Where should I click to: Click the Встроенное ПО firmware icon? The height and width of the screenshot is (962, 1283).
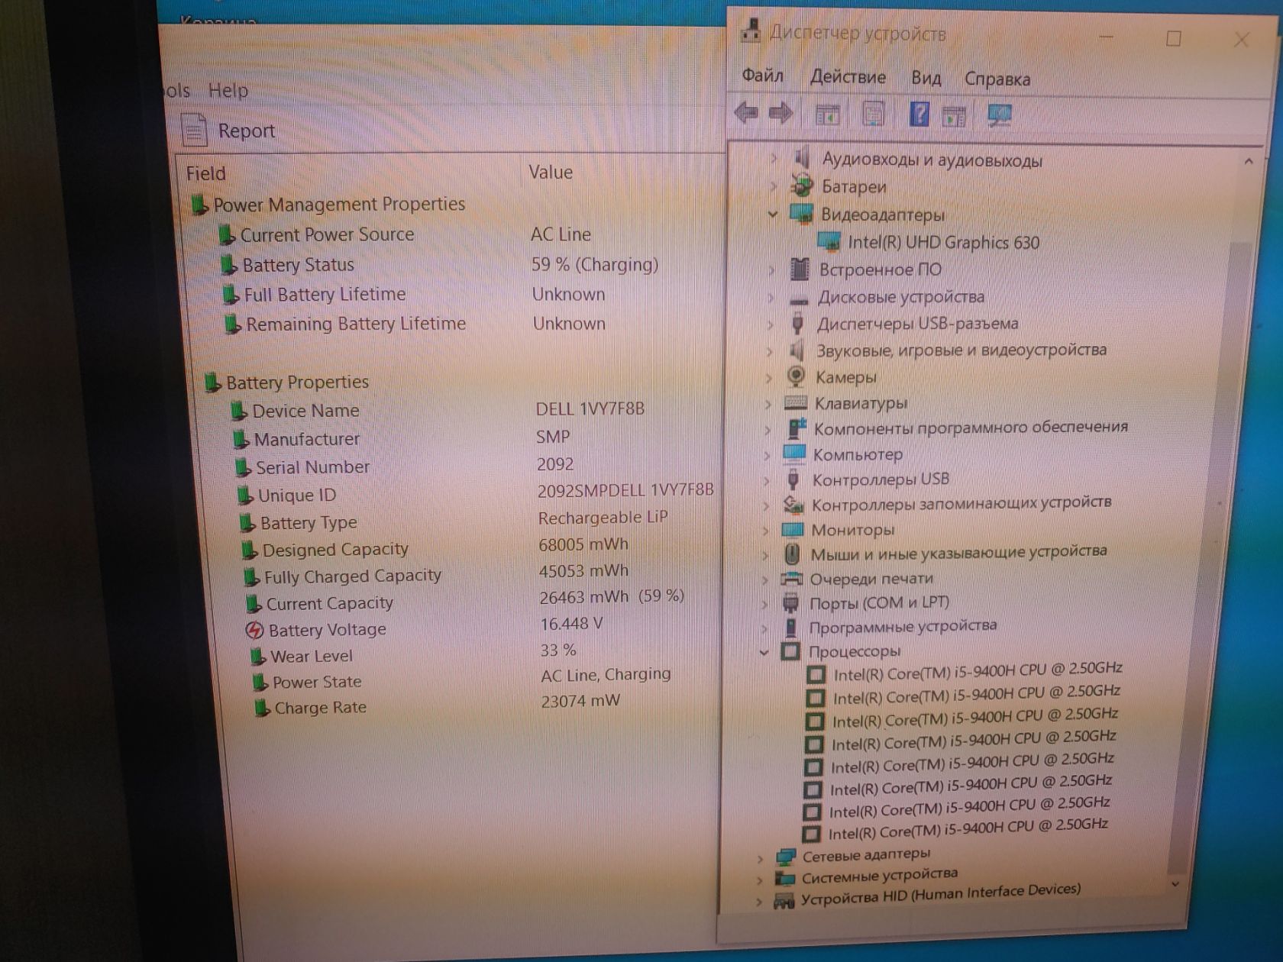point(800,269)
